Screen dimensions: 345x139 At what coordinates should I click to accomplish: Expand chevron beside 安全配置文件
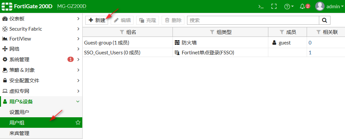coord(78,80)
